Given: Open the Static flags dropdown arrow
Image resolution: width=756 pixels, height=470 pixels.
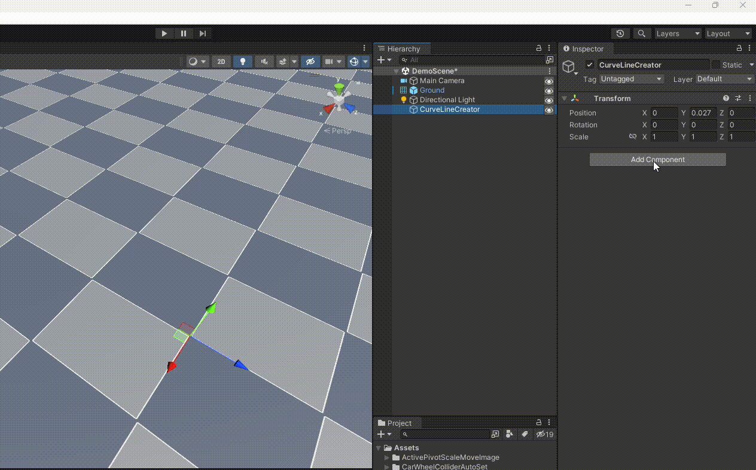Looking at the screenshot, I should point(751,65).
